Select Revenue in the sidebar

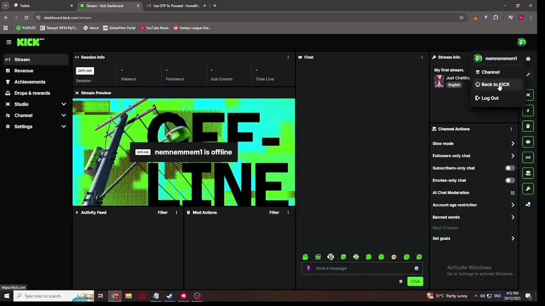(x=36, y=71)
